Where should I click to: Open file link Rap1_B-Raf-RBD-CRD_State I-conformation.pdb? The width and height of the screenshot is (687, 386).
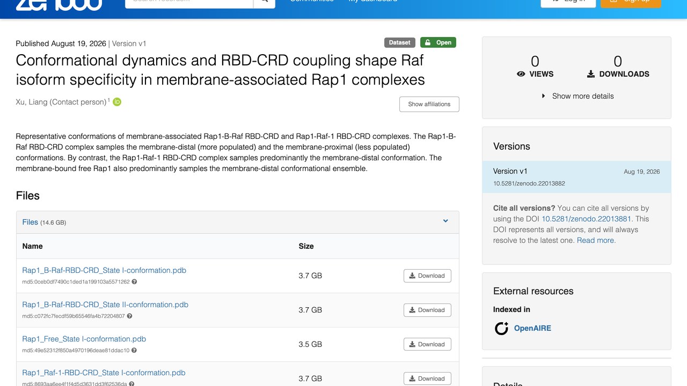tap(104, 270)
